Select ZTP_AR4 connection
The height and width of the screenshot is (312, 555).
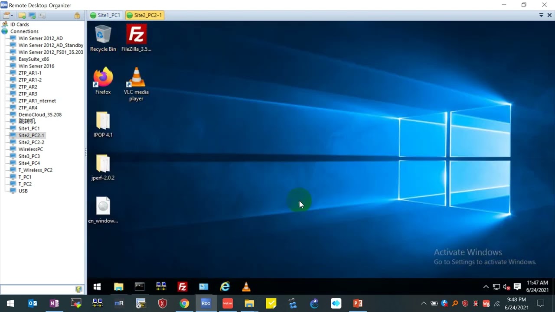point(28,108)
